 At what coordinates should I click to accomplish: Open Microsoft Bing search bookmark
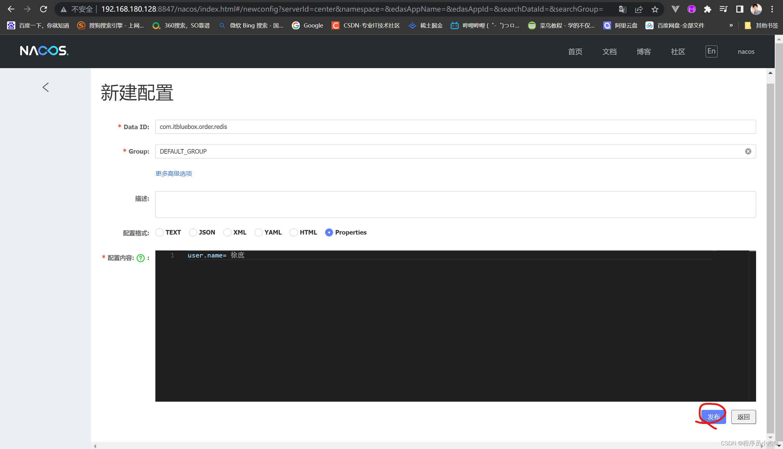(x=251, y=25)
